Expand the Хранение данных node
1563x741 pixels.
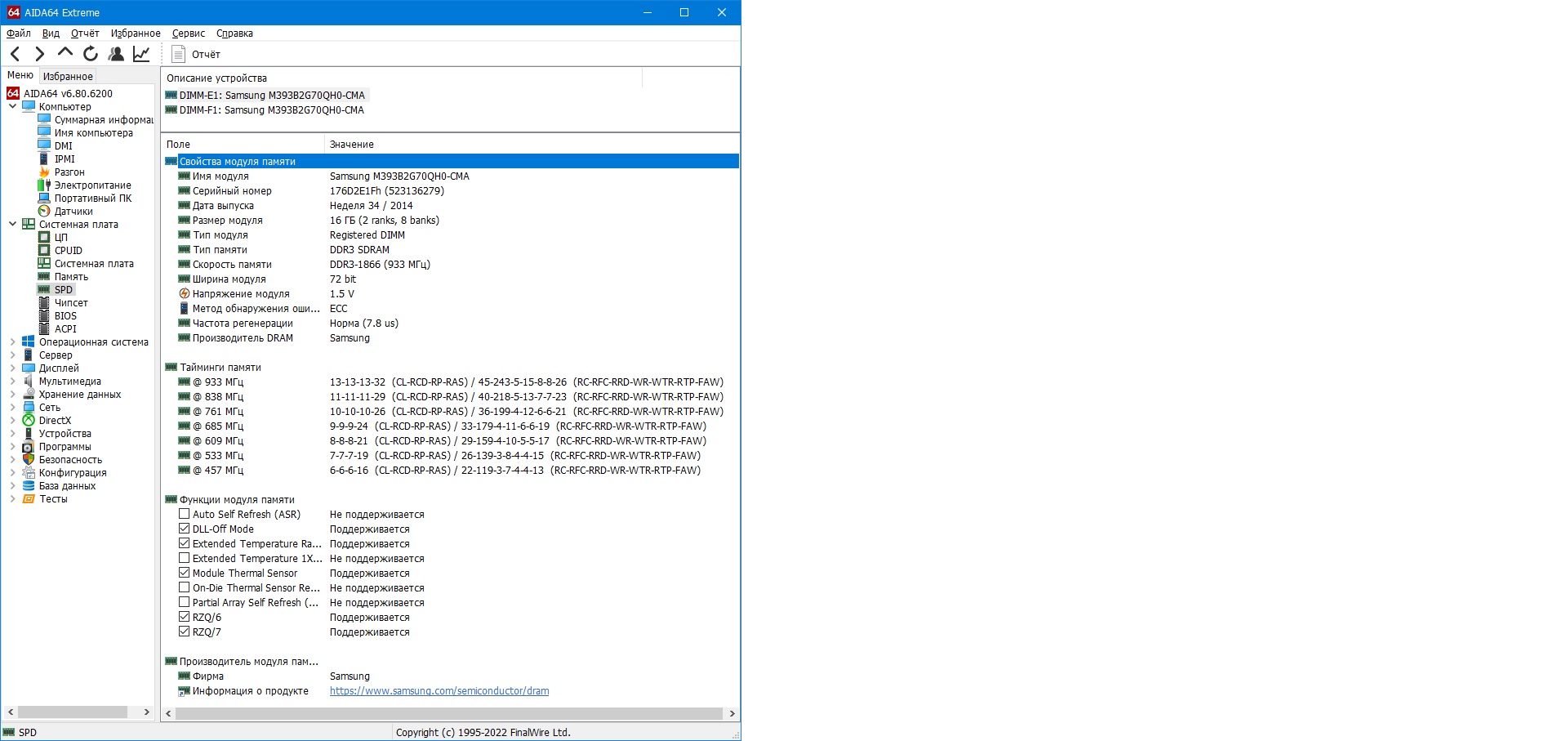12,394
